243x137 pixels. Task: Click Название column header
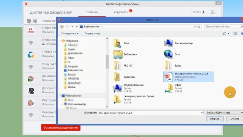[x=49, y=21]
